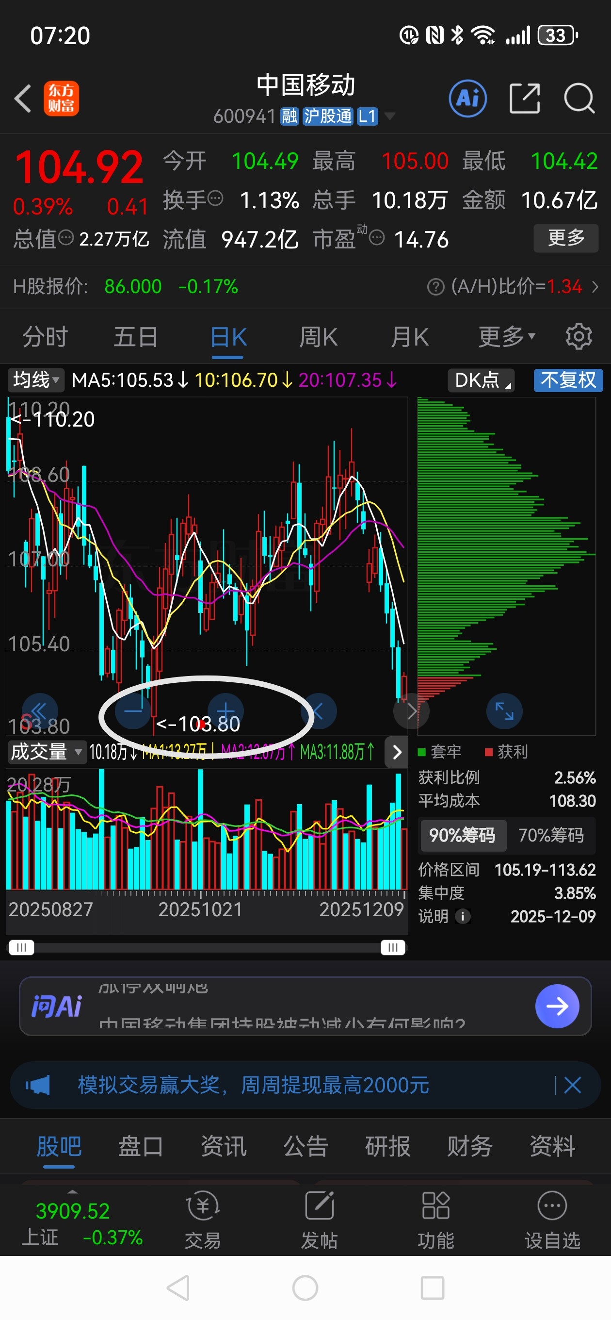Expand index ticker above 3909.52
611x1320 pixels.
(72, 1193)
